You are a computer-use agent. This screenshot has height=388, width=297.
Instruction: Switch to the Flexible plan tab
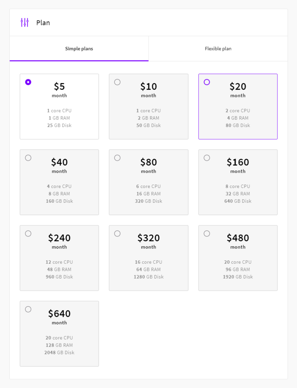pos(218,48)
